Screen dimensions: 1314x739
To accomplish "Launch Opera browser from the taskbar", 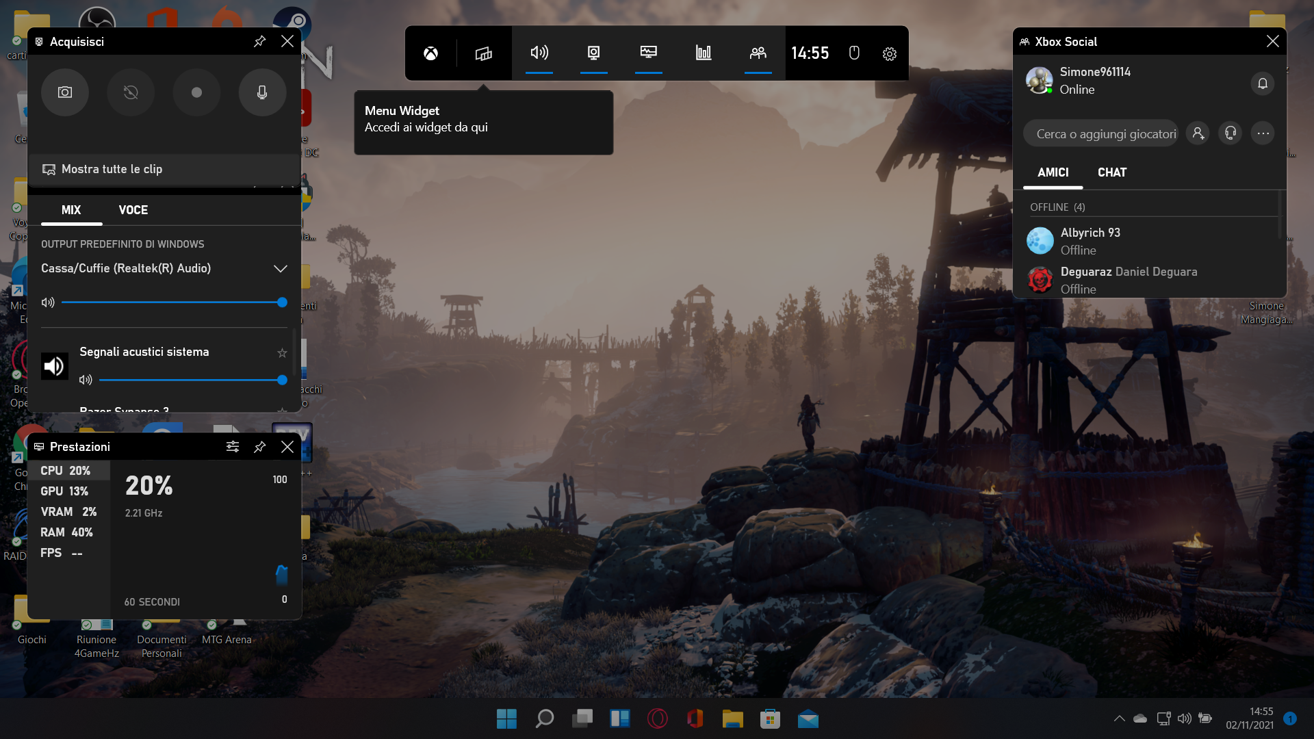I will [x=658, y=718].
